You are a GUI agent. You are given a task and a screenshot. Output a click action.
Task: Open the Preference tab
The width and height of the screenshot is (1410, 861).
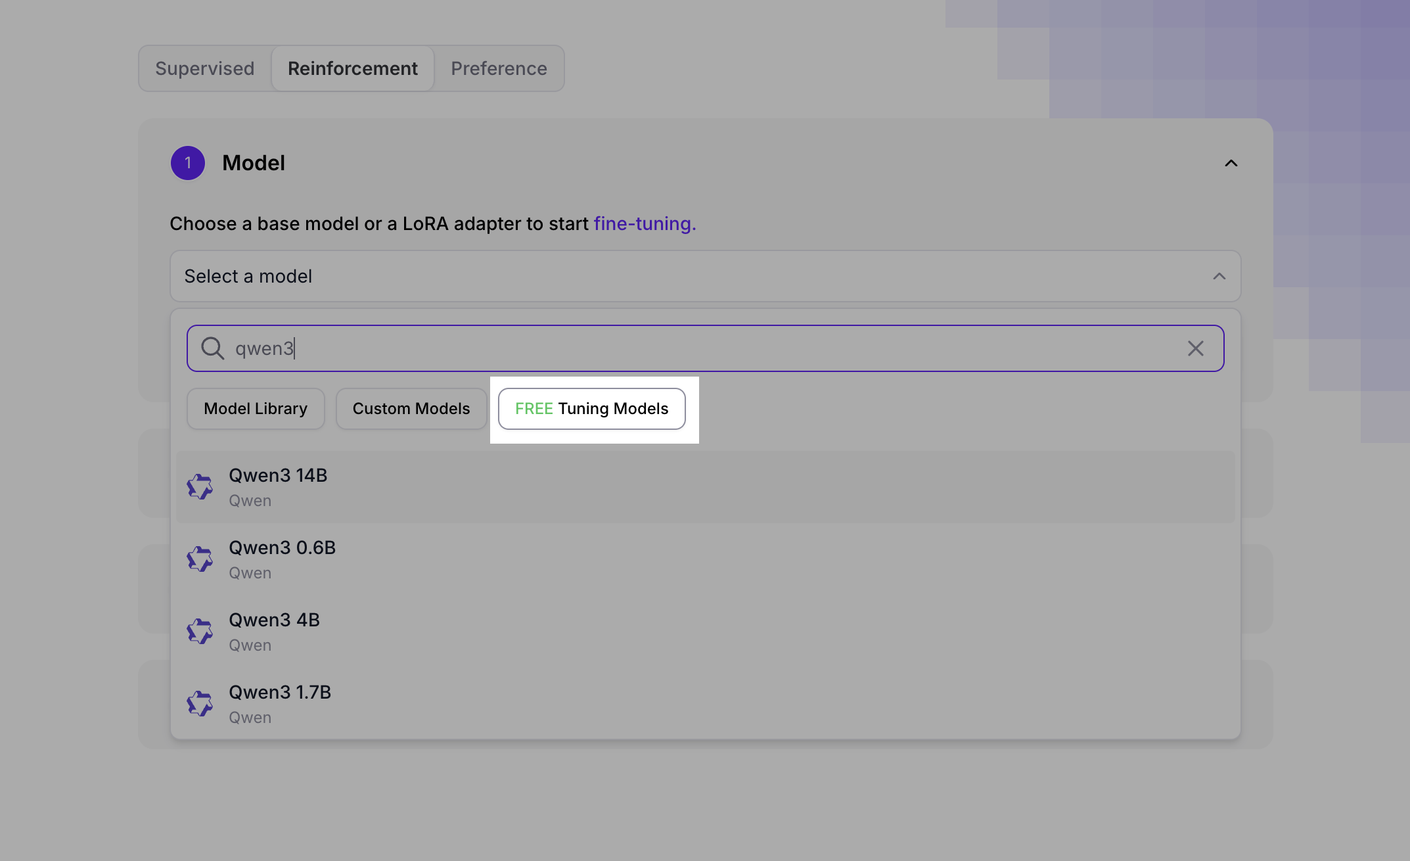pos(499,68)
